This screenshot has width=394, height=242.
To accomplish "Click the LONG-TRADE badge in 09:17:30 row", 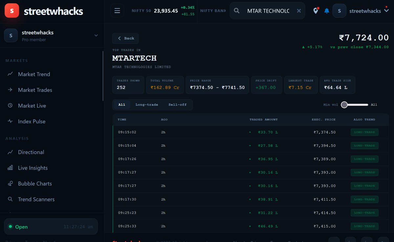I will point(364,199).
